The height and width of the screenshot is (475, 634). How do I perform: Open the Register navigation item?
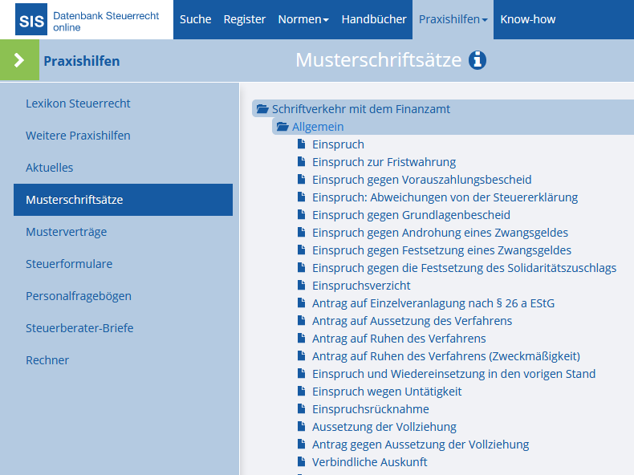(x=245, y=19)
